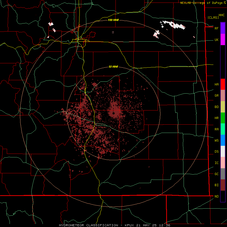The height and width of the screenshot is (227, 227).
Task: Click the RA light-green legend swatch
Action: (223, 129)
